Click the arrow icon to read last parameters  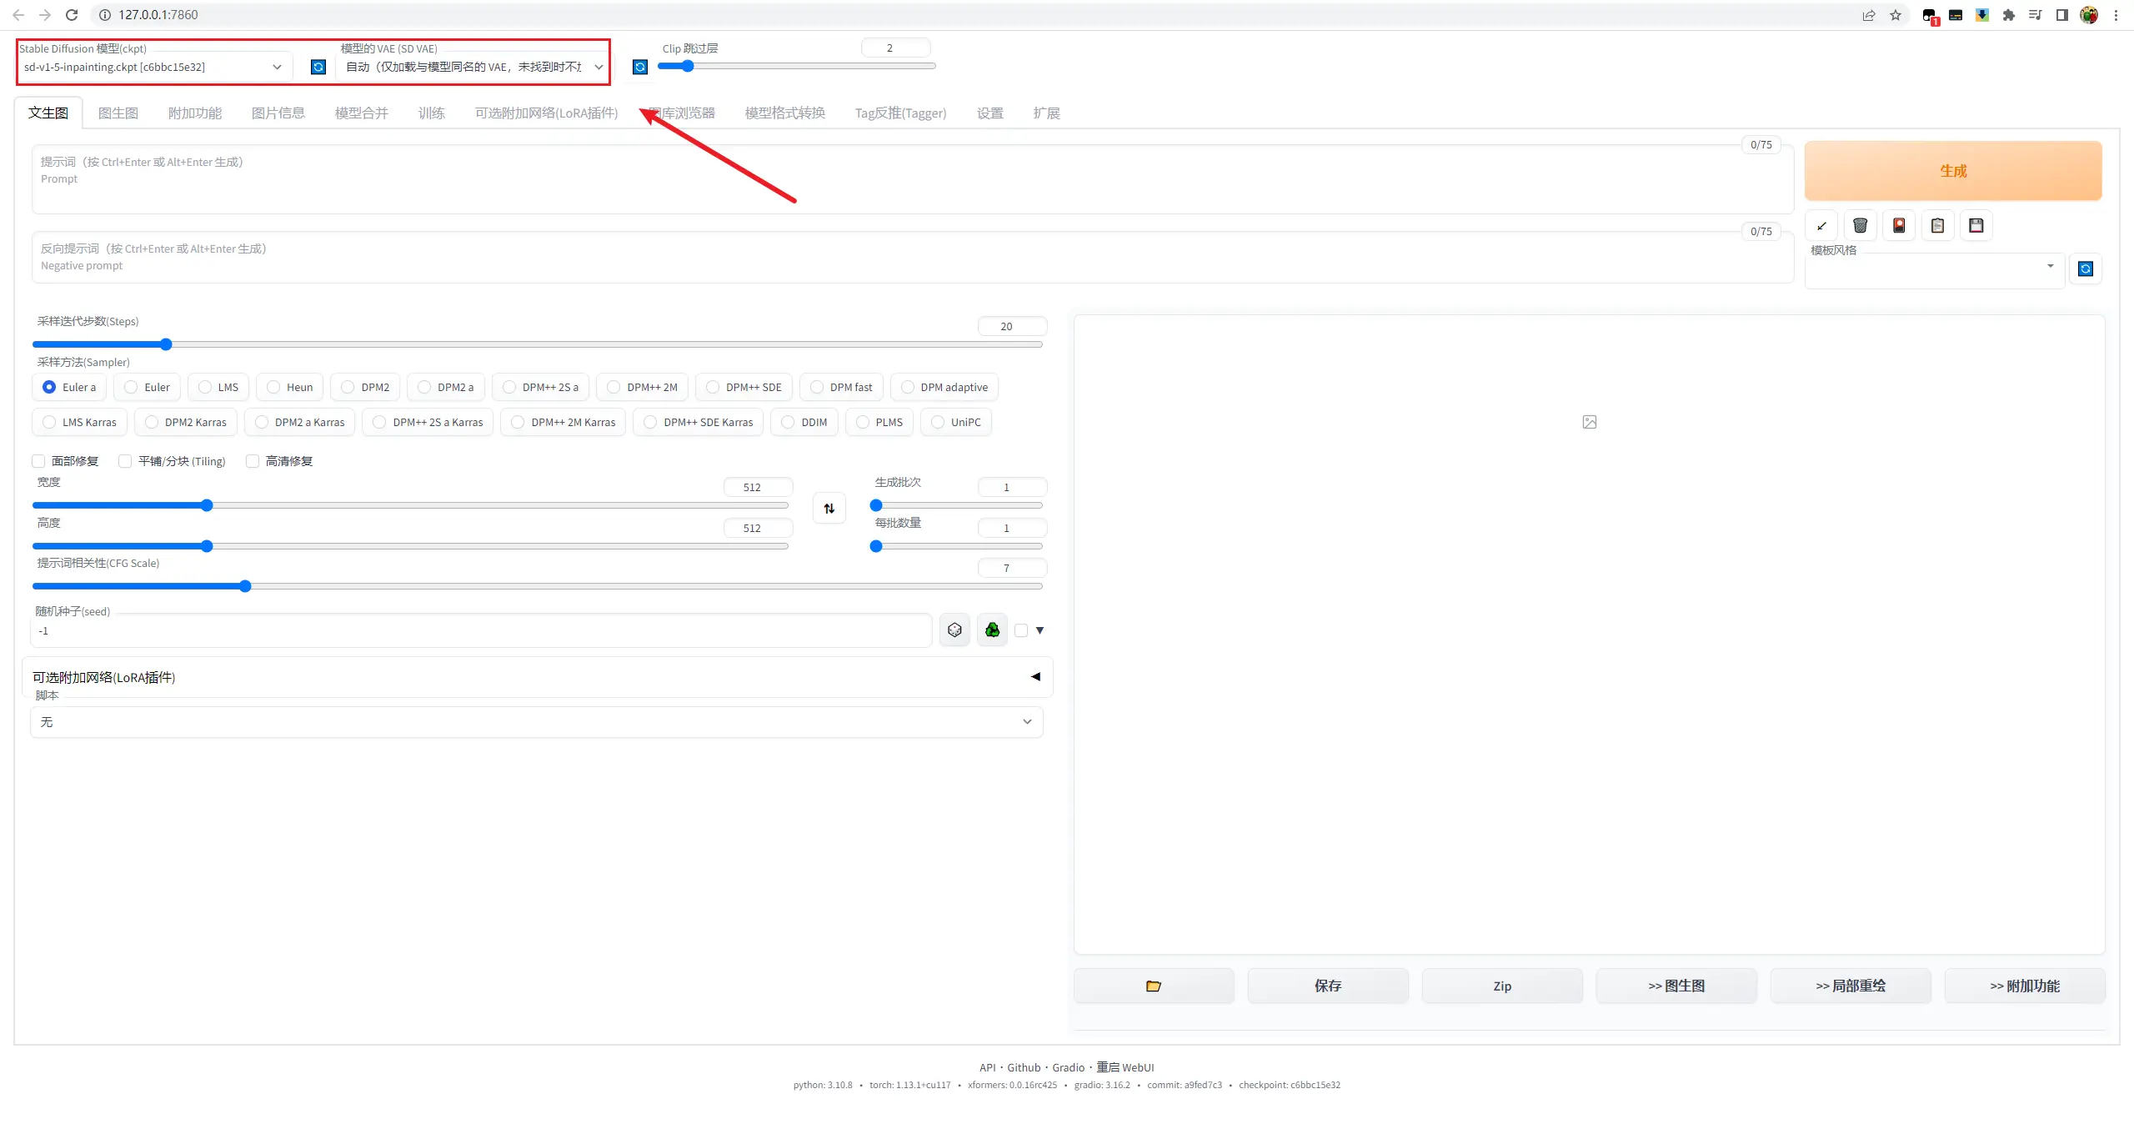[x=1821, y=226]
